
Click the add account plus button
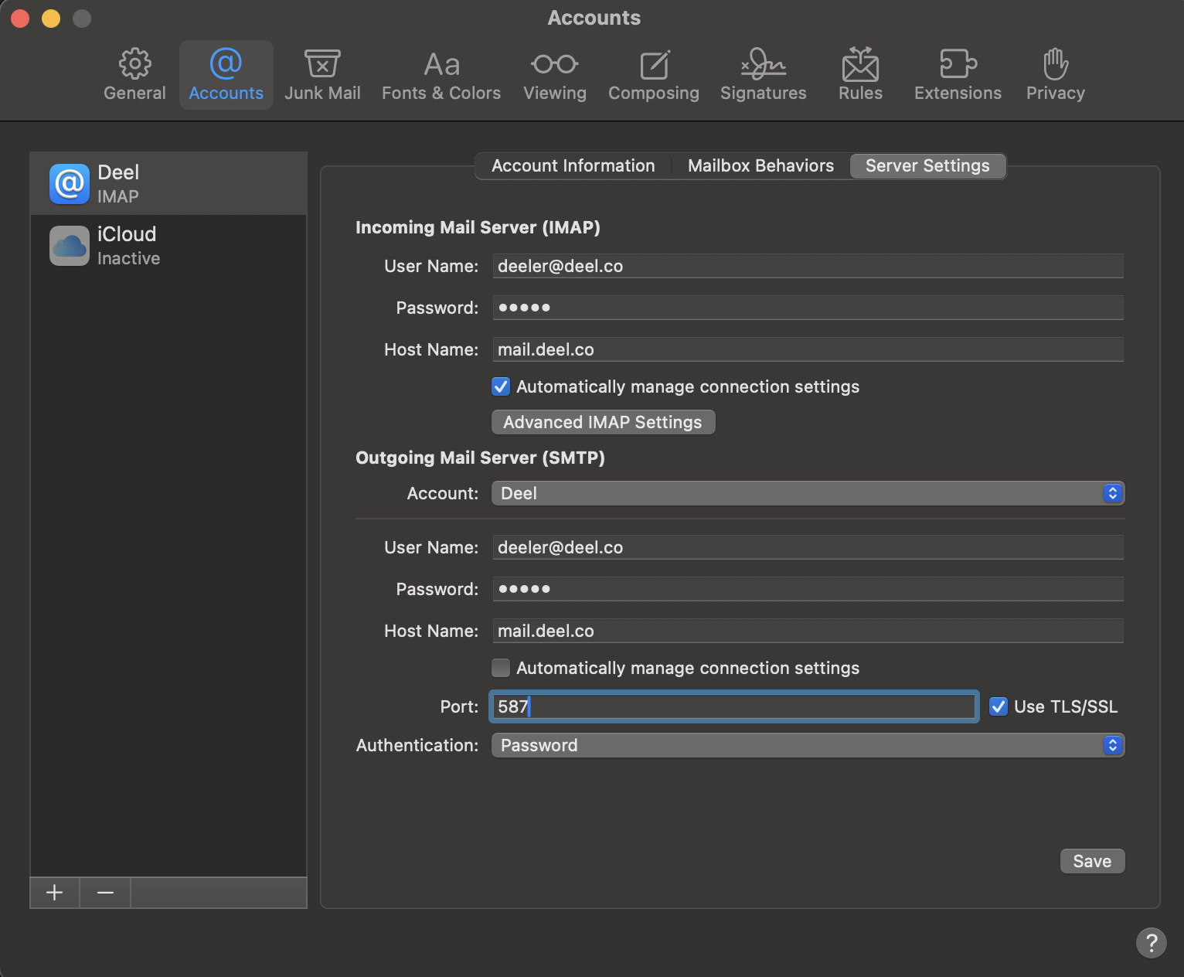point(55,893)
